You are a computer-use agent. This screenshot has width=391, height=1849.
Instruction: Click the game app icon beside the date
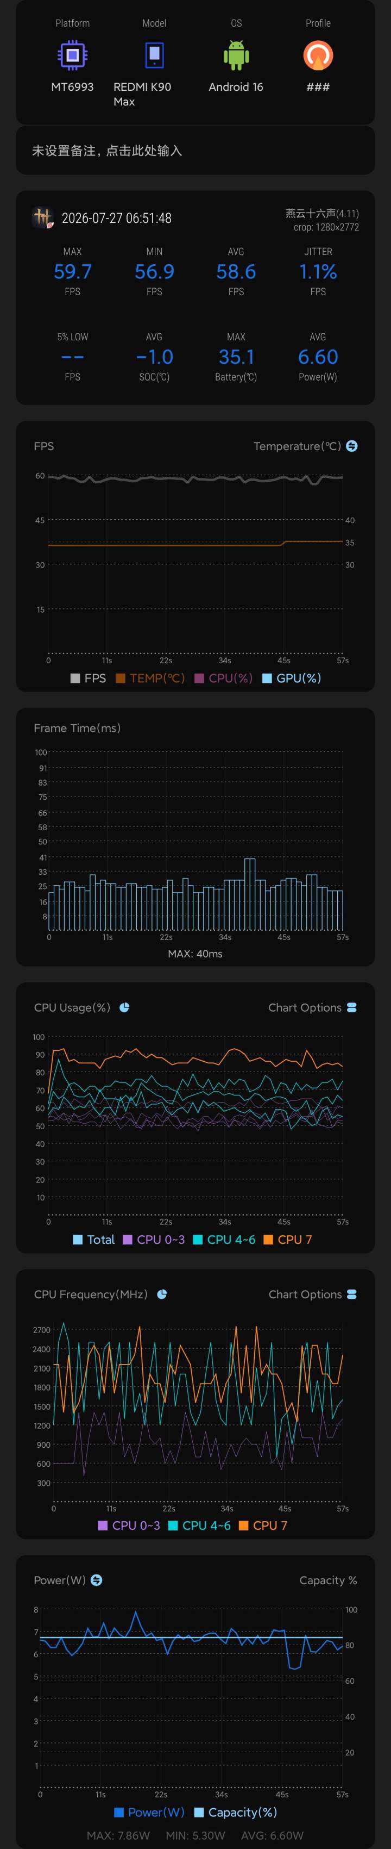click(43, 217)
